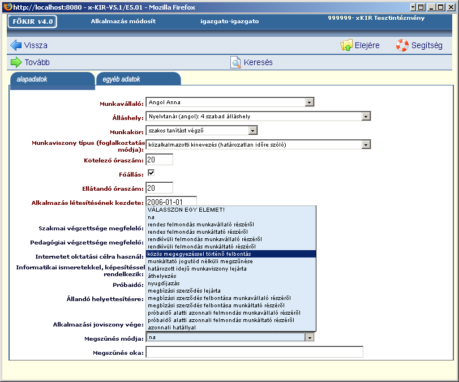Click the 'Próbaidő:' label
The height and width of the screenshot is (382, 459).
[128, 285]
